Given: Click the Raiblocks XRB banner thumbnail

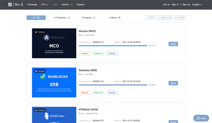Looking at the screenshot, I should 54,82.
